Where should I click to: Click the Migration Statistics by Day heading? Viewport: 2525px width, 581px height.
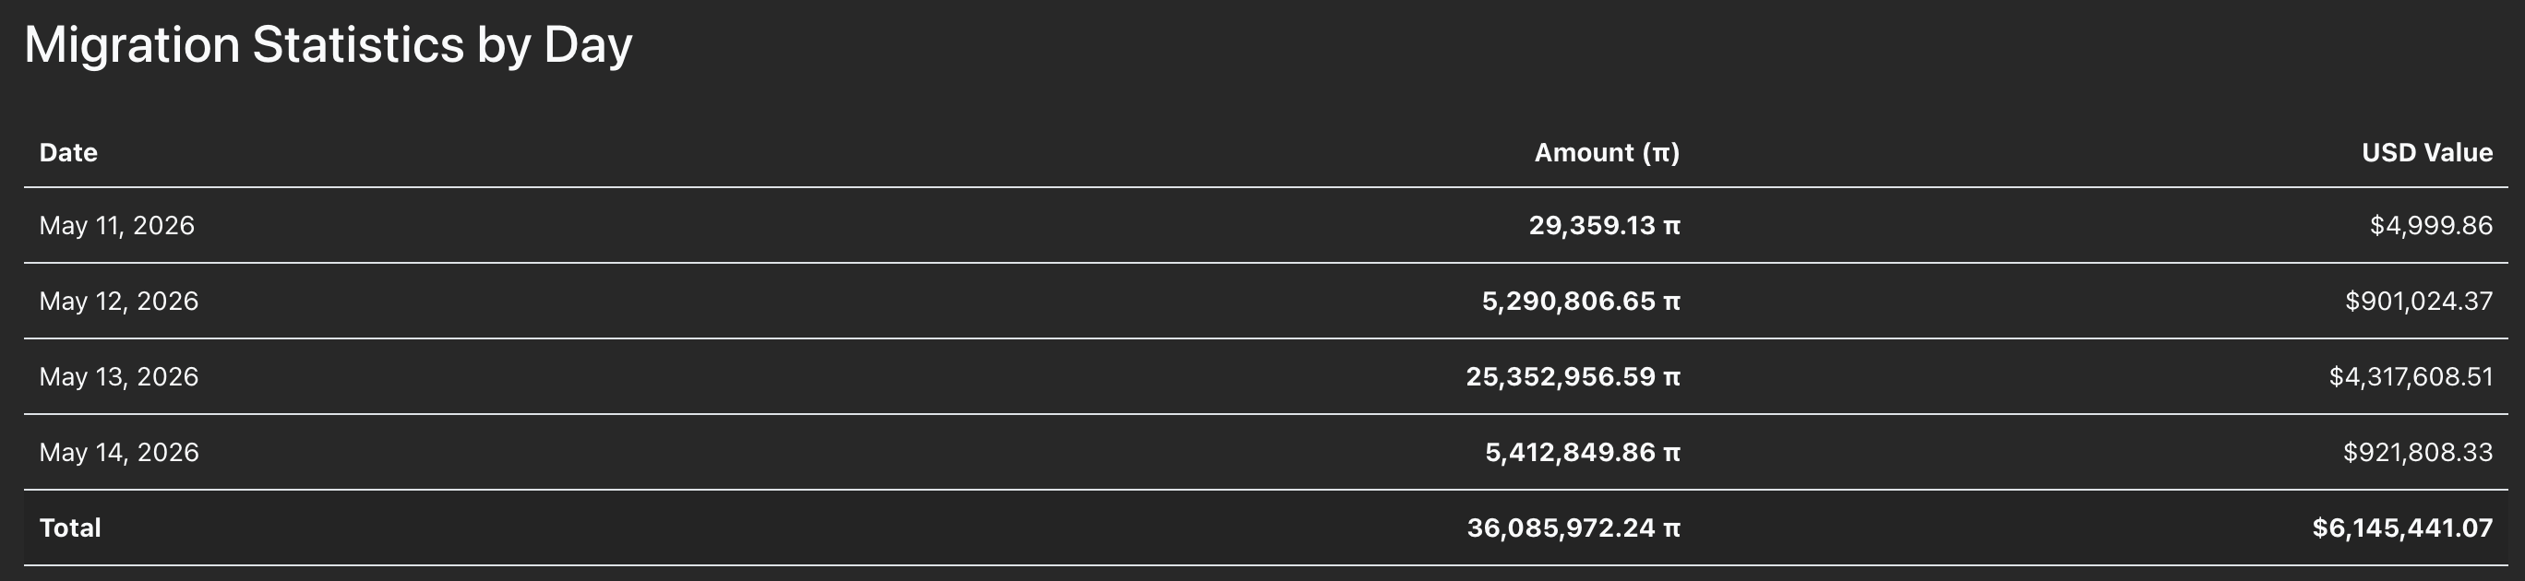[329, 45]
